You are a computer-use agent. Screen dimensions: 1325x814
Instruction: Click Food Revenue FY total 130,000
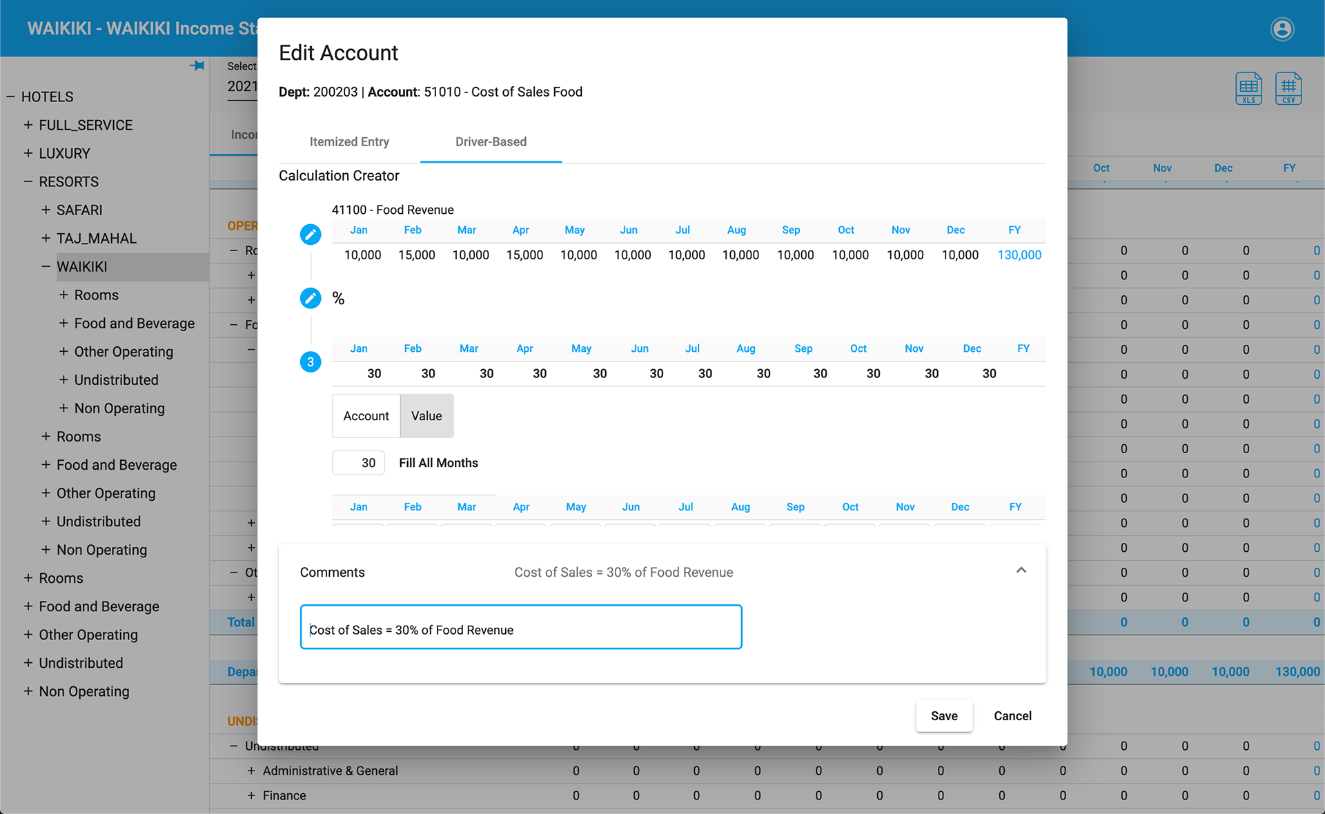[x=1019, y=255]
